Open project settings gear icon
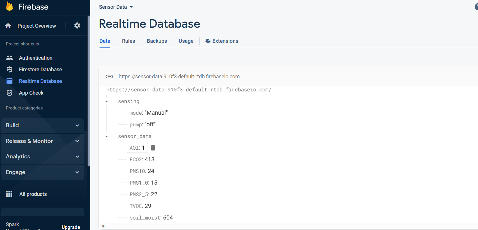Screen dimensions: 478x230 [x=77, y=26]
